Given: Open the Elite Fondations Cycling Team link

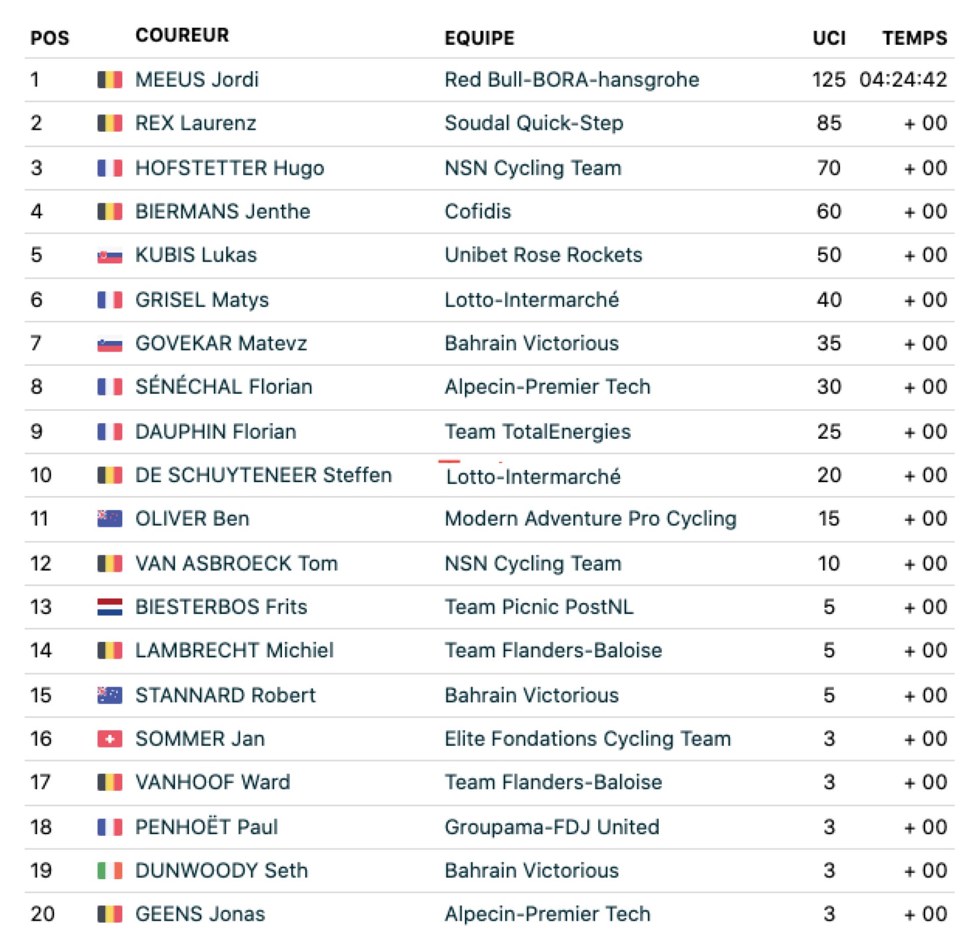Looking at the screenshot, I should 587,738.
